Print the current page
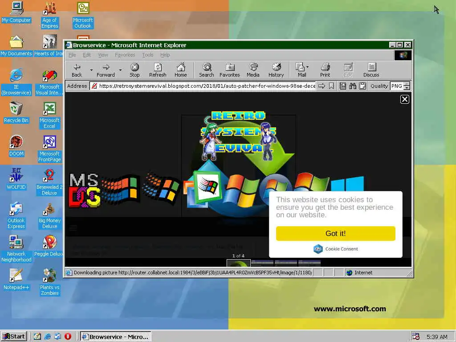 pyautogui.click(x=325, y=70)
